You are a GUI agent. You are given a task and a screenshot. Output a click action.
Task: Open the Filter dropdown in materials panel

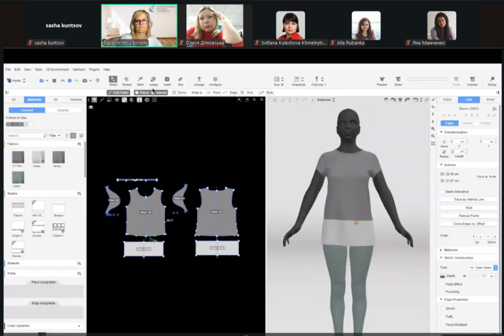[x=54, y=135]
